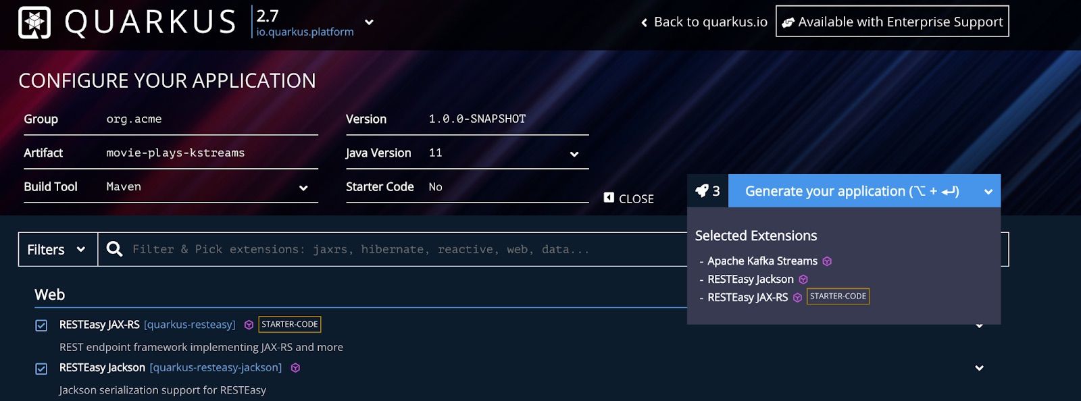Click the cube icon beside quarkus-resteasy-jackson
Image resolution: width=1081 pixels, height=401 pixels.
coord(295,368)
